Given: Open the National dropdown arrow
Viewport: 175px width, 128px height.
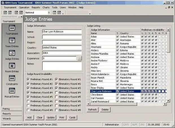Looking at the screenshot, I should click(49, 13).
